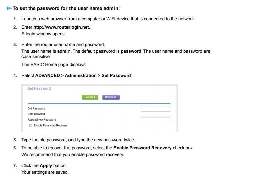
Task: Open the http://www.routerlogin.net address
Action: 61,27
